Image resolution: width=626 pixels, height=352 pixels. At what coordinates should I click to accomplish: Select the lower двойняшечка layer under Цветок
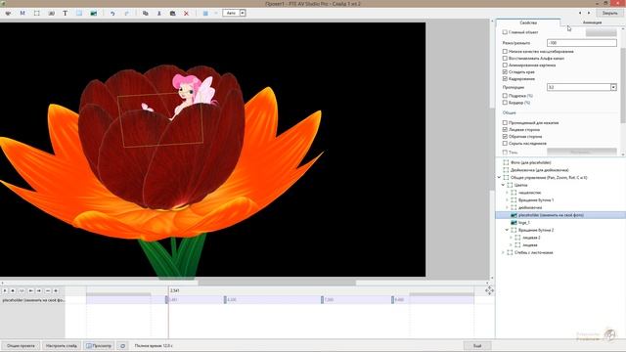530,207
